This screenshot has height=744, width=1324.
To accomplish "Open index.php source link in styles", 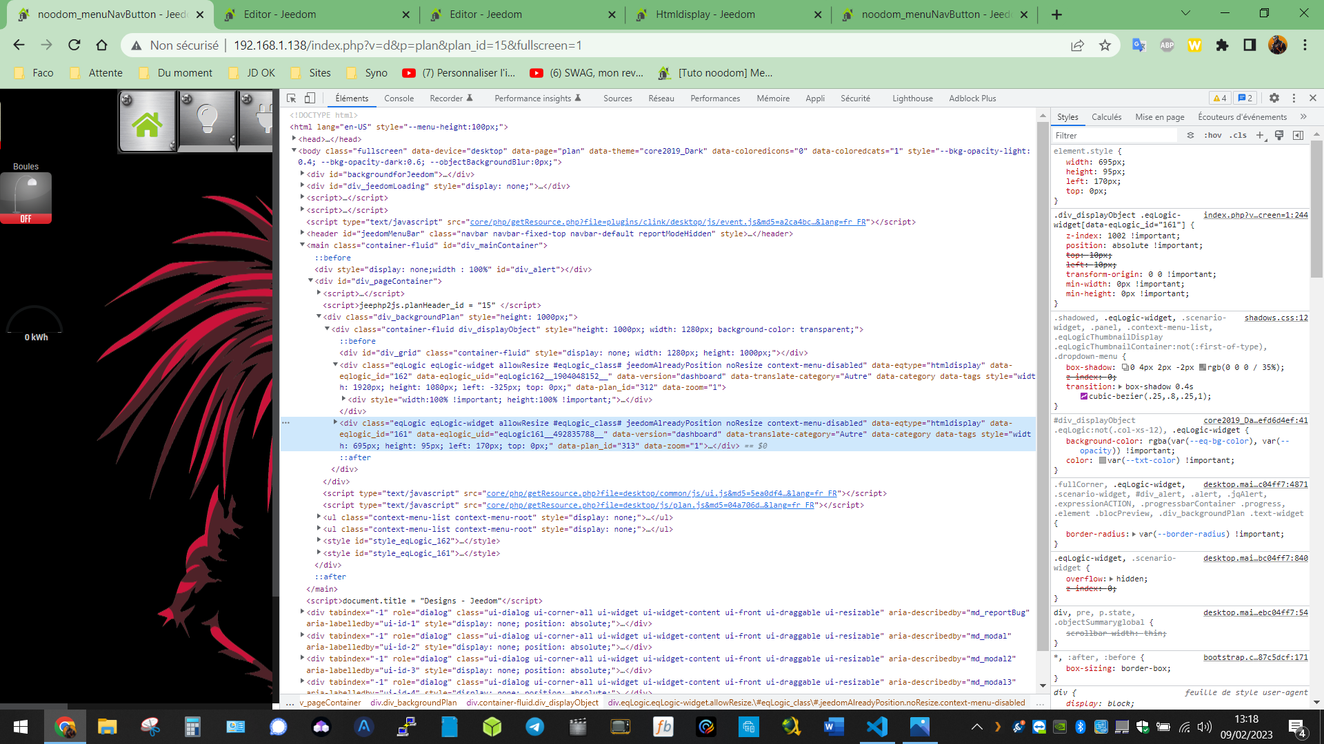I will (1255, 215).
